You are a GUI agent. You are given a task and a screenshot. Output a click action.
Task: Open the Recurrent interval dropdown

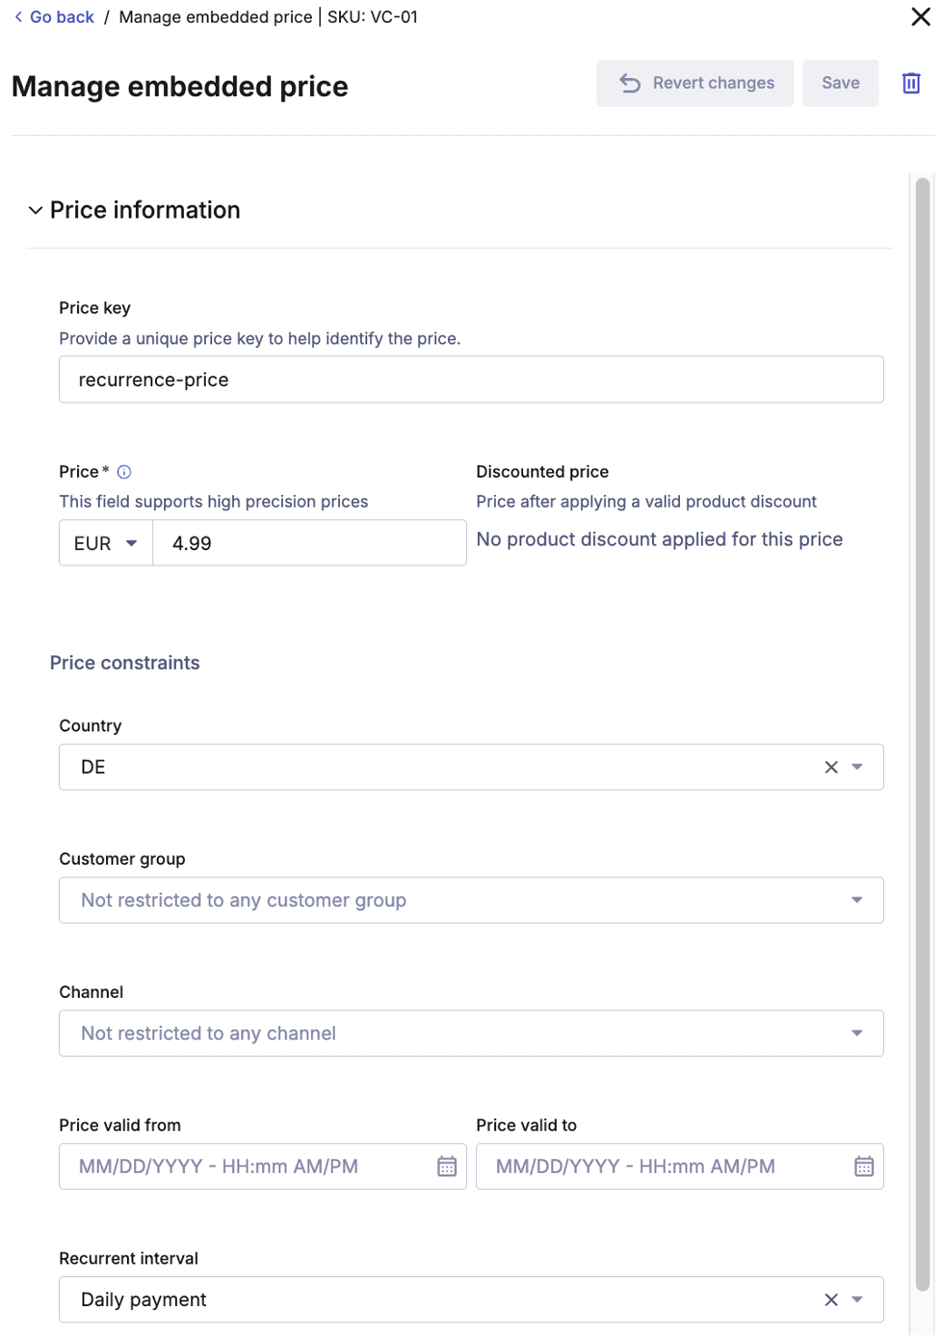pos(855,1299)
